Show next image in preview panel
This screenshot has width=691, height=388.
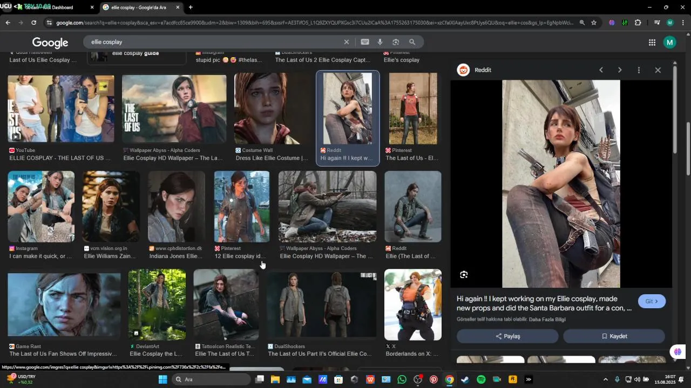click(620, 70)
